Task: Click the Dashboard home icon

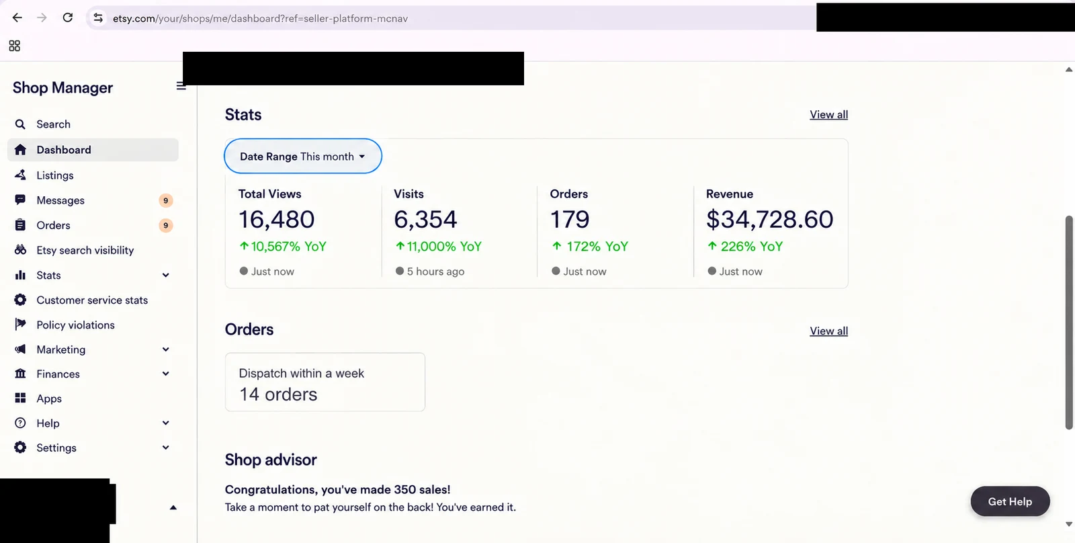Action: coord(20,150)
